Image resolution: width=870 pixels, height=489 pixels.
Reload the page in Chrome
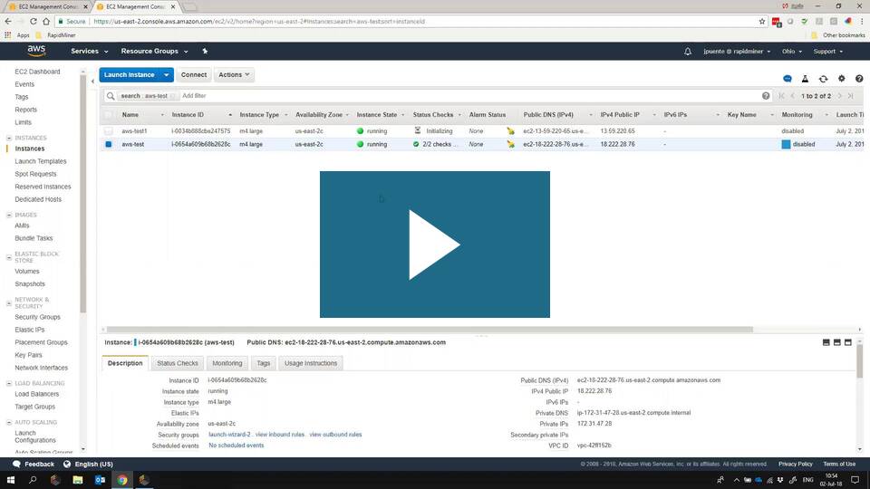pos(34,21)
